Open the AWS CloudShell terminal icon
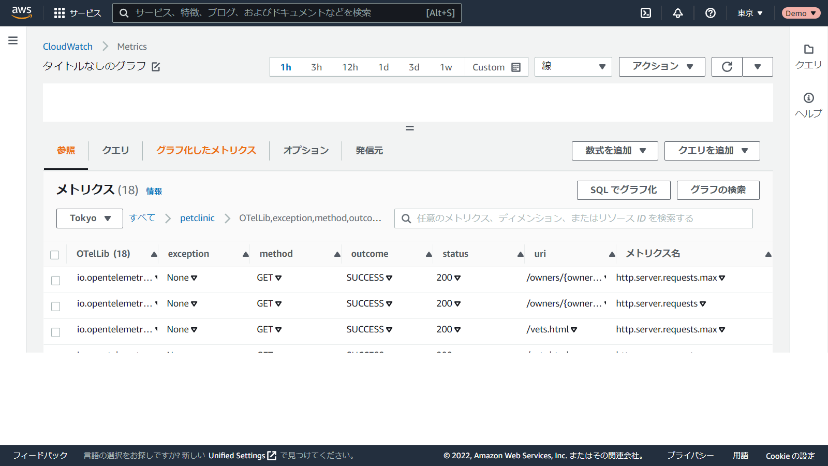 tap(646, 13)
